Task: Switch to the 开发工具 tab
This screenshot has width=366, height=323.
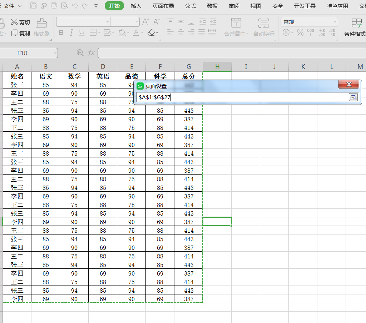Action: click(305, 6)
